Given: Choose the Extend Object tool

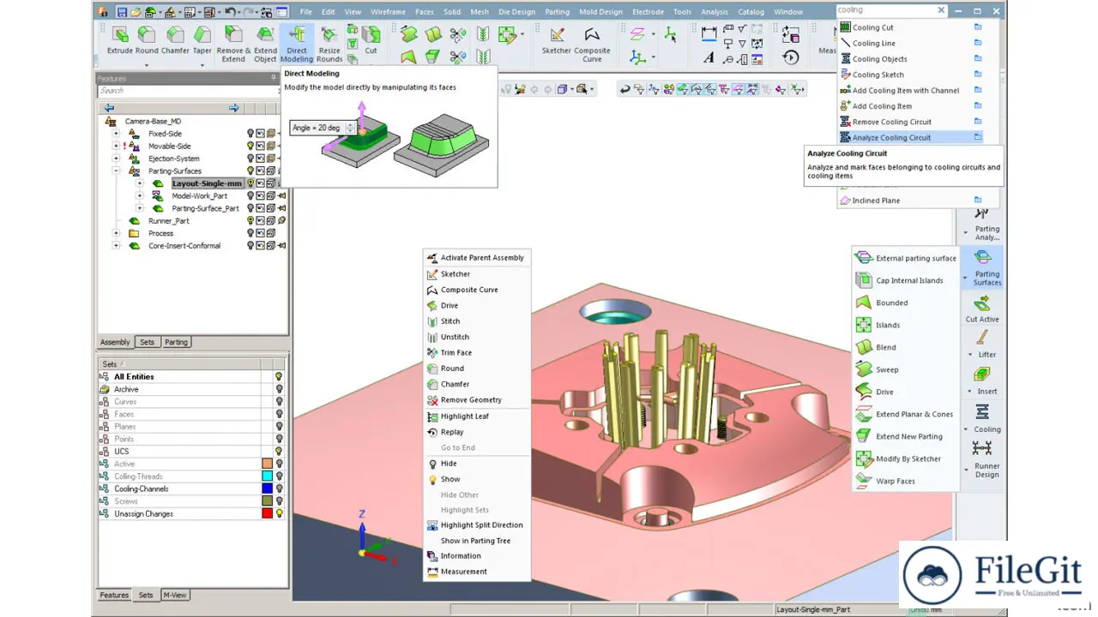Looking at the screenshot, I should coord(265,44).
